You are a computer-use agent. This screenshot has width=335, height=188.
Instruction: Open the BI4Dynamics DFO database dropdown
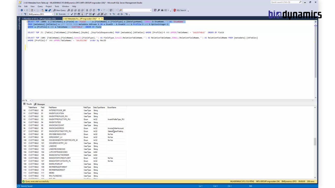52,14
